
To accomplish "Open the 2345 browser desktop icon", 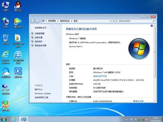I will point(18,57).
